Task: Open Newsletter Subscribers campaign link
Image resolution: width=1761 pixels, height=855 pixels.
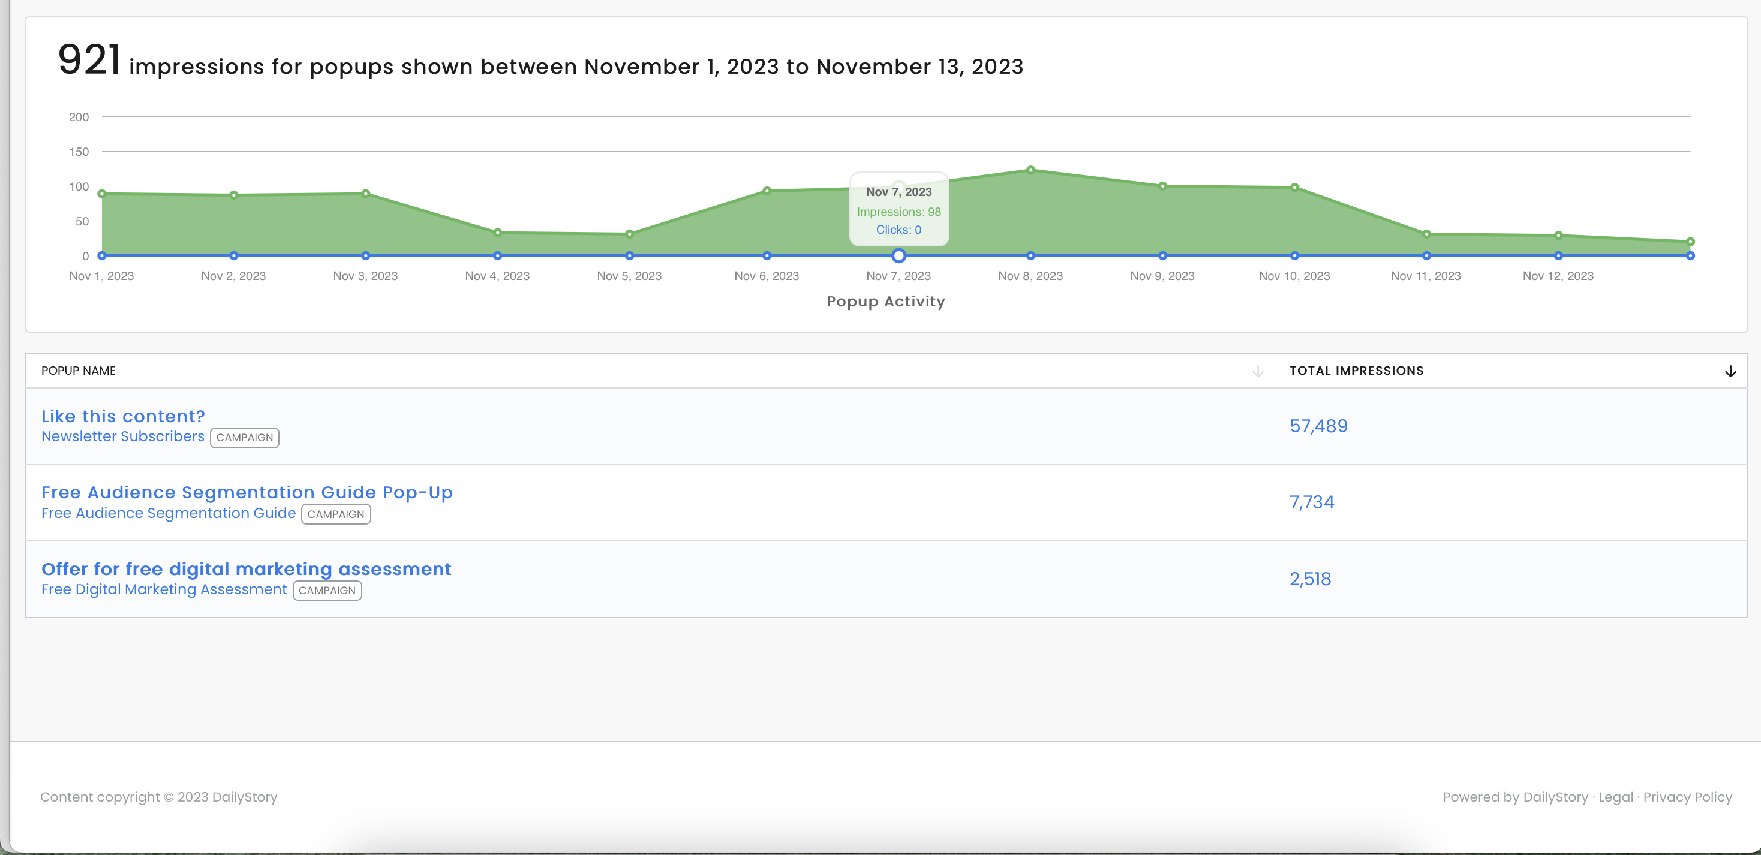Action: [122, 436]
